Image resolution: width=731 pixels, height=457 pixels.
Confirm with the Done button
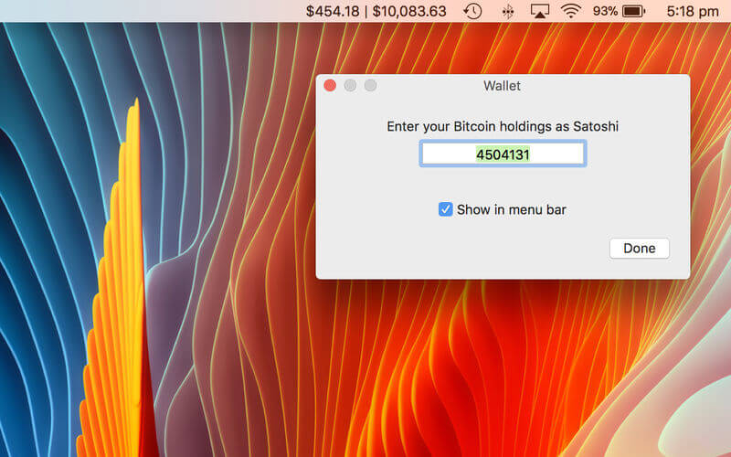click(639, 248)
